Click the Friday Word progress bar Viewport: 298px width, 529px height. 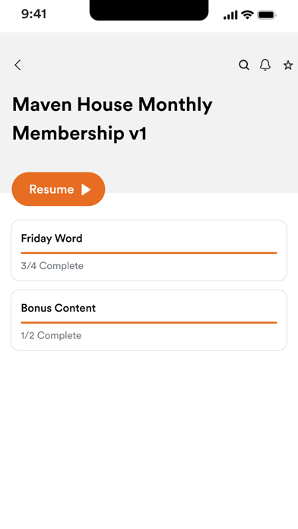tap(149, 252)
